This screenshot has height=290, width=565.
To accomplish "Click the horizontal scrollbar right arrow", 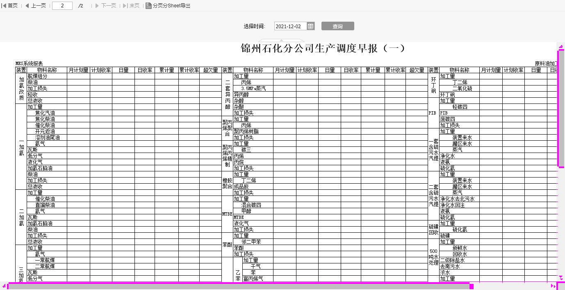I will (x=553, y=286).
